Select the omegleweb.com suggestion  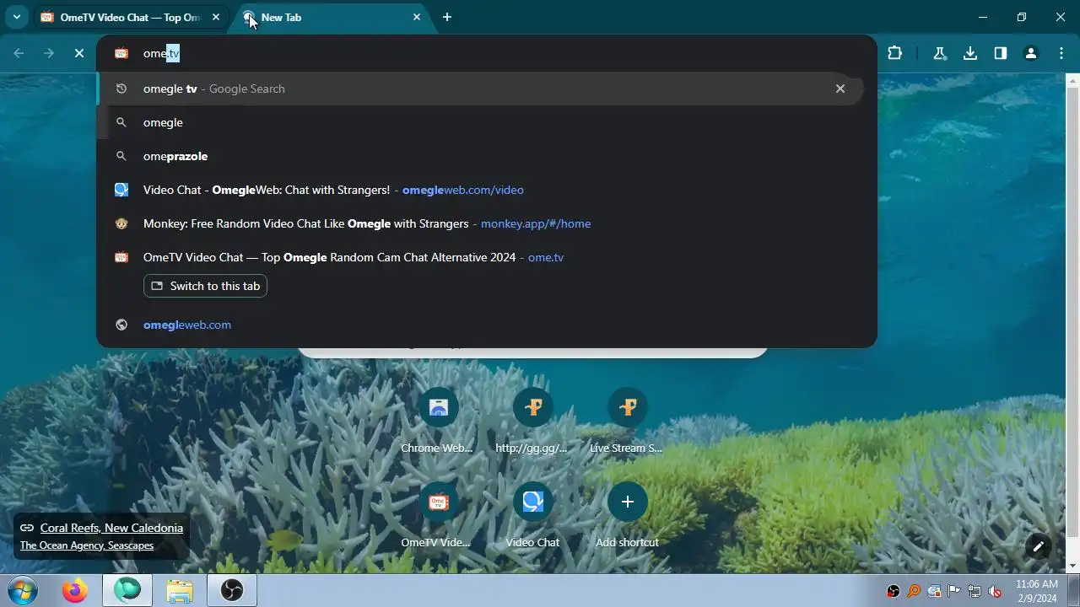point(481,325)
